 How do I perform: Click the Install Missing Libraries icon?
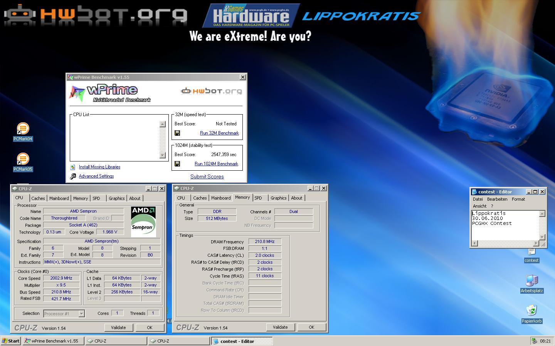pyautogui.click(x=73, y=167)
